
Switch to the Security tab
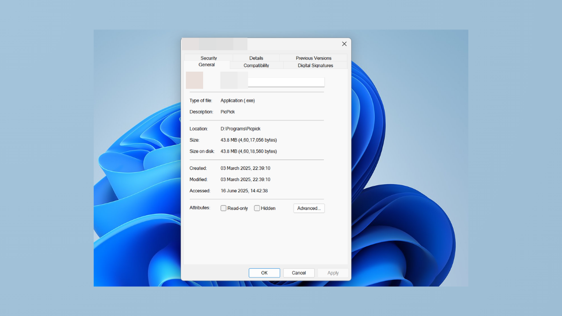[x=208, y=58]
